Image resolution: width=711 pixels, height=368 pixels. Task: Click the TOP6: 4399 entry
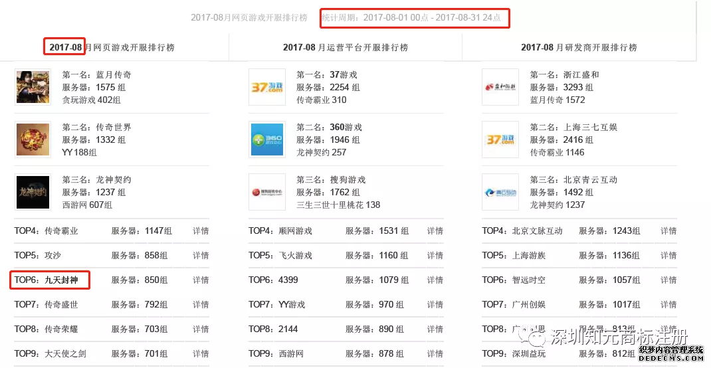tap(273, 280)
